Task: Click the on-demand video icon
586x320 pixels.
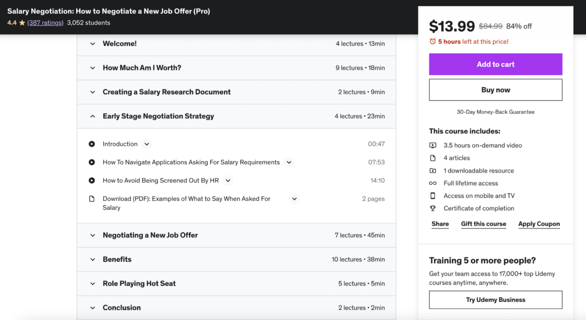Action: (433, 145)
